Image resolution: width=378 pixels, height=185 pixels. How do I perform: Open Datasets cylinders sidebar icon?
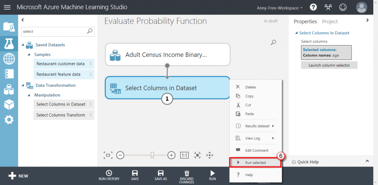coord(9,90)
